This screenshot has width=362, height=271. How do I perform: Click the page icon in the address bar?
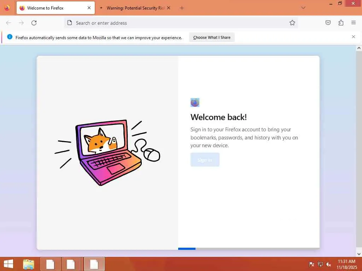70,23
